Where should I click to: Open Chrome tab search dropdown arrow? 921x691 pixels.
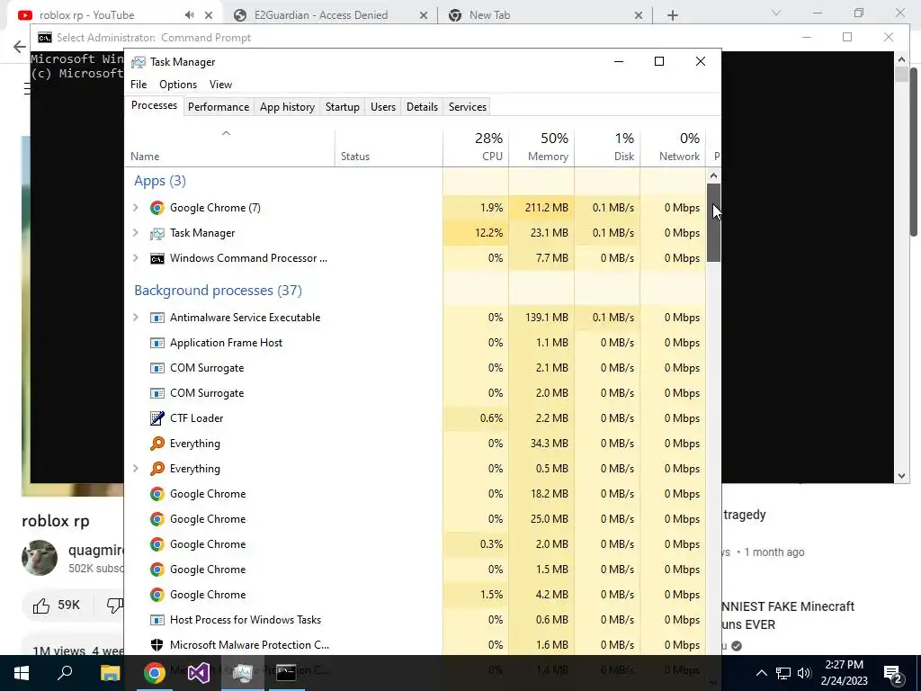coord(775,13)
